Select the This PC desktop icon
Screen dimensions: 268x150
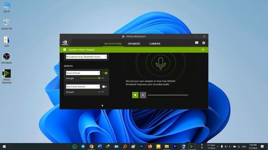[7, 7]
